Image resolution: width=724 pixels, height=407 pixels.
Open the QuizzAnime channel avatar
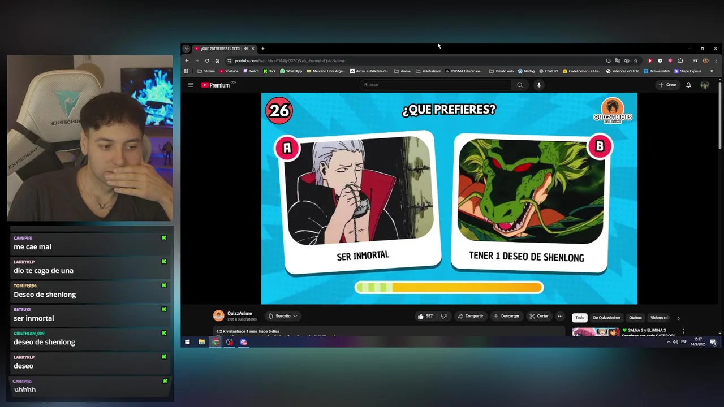point(218,316)
